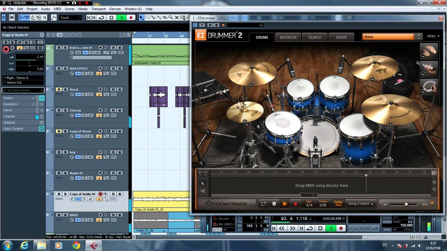Screen dimensions: 447x251
Task: Click the inspector volume fader at -2.19
Action: (x=30, y=57)
